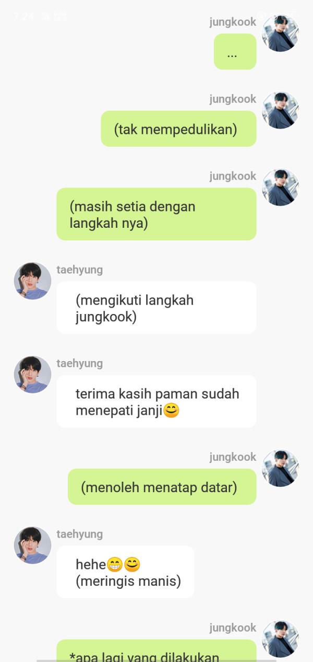
Task: Select taehyung's avatar next to the "hehe" message
Action: tap(32, 545)
